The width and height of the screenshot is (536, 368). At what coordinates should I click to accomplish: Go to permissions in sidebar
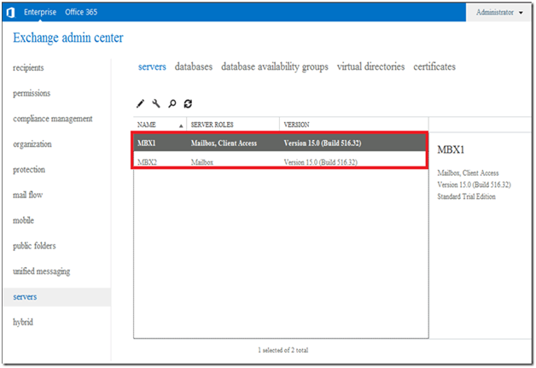click(x=32, y=93)
